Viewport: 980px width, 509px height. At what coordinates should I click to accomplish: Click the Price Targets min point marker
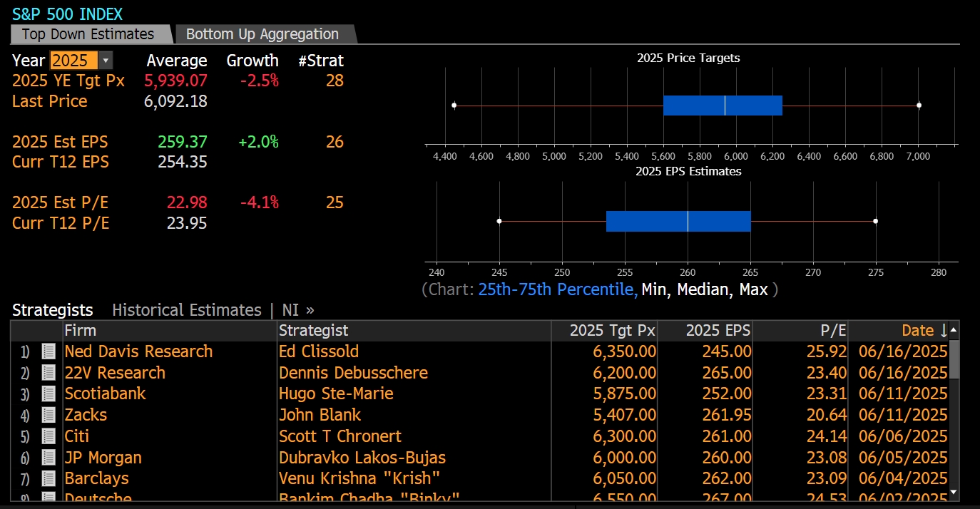click(454, 106)
